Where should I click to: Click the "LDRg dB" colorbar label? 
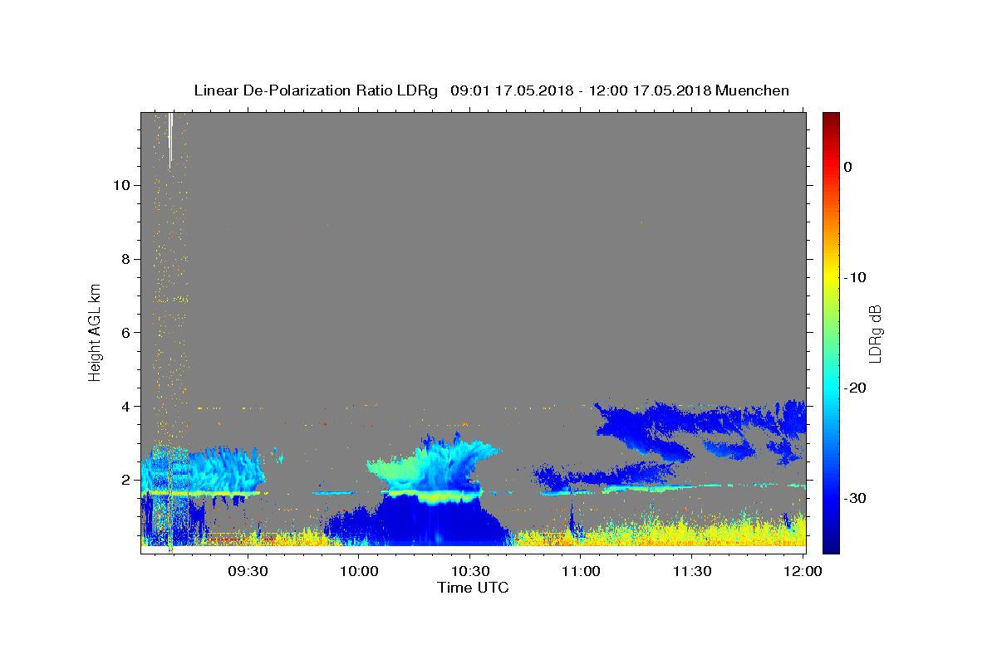tap(874, 334)
